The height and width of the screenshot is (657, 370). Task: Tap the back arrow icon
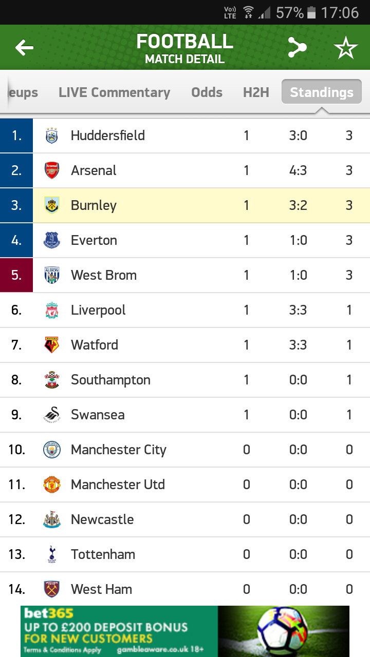click(x=24, y=48)
